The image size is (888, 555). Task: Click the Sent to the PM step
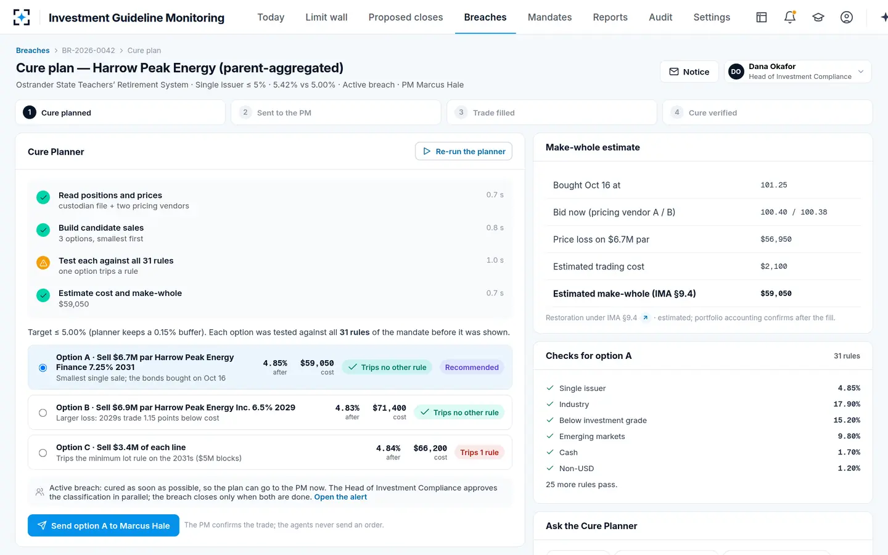[336, 112]
